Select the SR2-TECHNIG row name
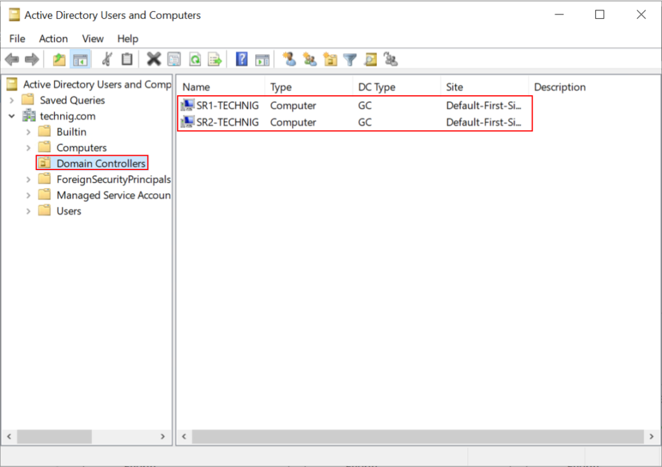Screen dimensions: 662x467 pyautogui.click(x=228, y=122)
